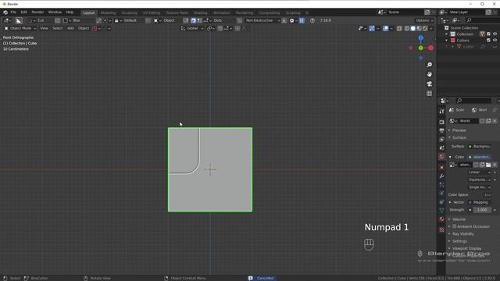
Task: Open the Help menu
Action: tap(70, 12)
